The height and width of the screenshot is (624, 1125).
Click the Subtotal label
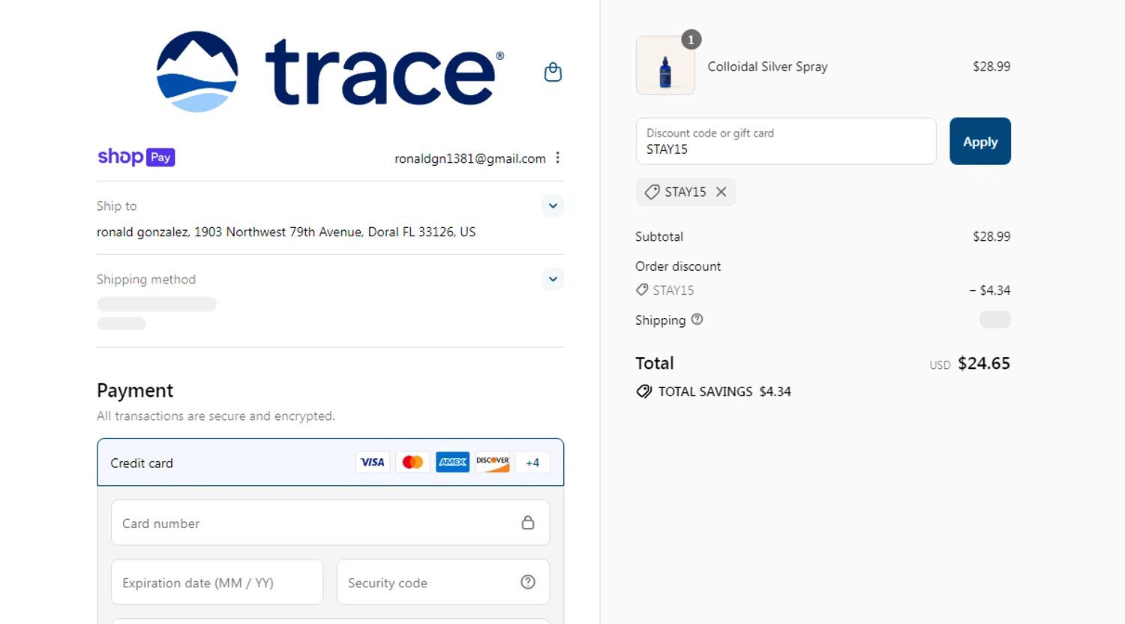(x=659, y=236)
